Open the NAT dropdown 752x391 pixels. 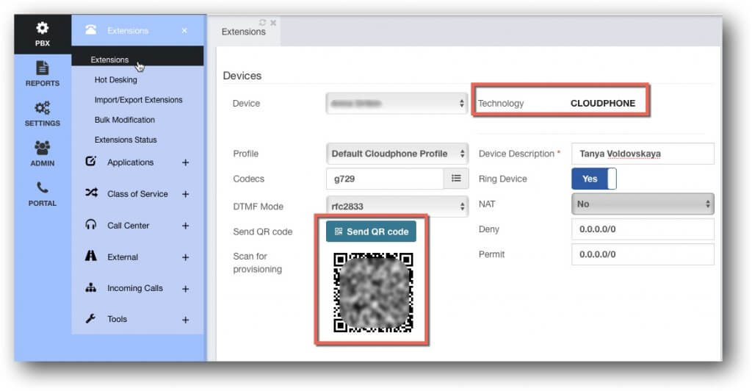point(643,204)
